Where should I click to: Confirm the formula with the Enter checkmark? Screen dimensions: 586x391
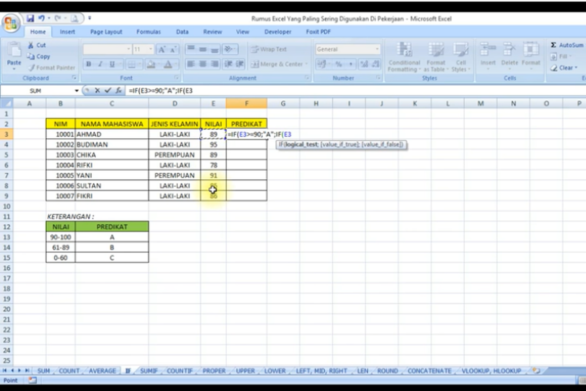click(106, 90)
